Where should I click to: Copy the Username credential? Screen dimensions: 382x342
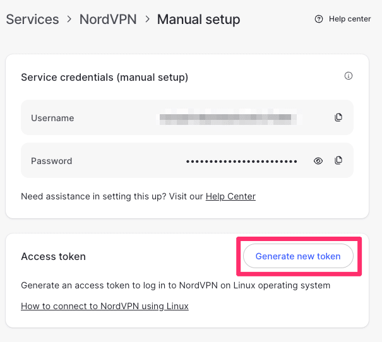point(338,117)
